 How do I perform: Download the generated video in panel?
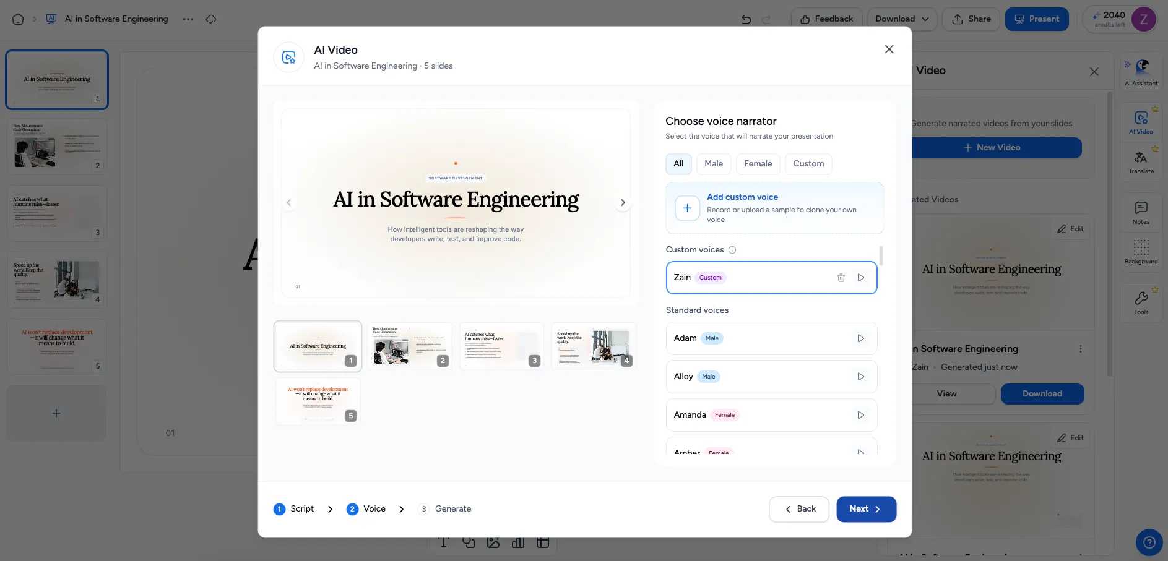pos(1042,394)
